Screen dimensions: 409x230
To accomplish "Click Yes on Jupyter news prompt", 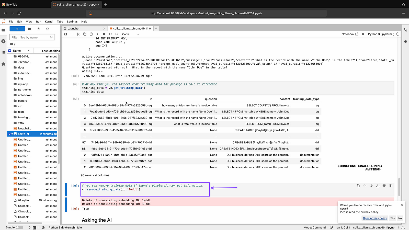I will [x=392, y=218].
